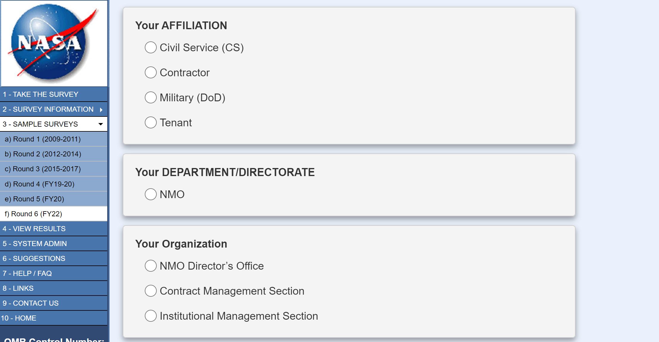Expand the Survey Information submenu arrow
This screenshot has height=342, width=659.
(x=101, y=110)
